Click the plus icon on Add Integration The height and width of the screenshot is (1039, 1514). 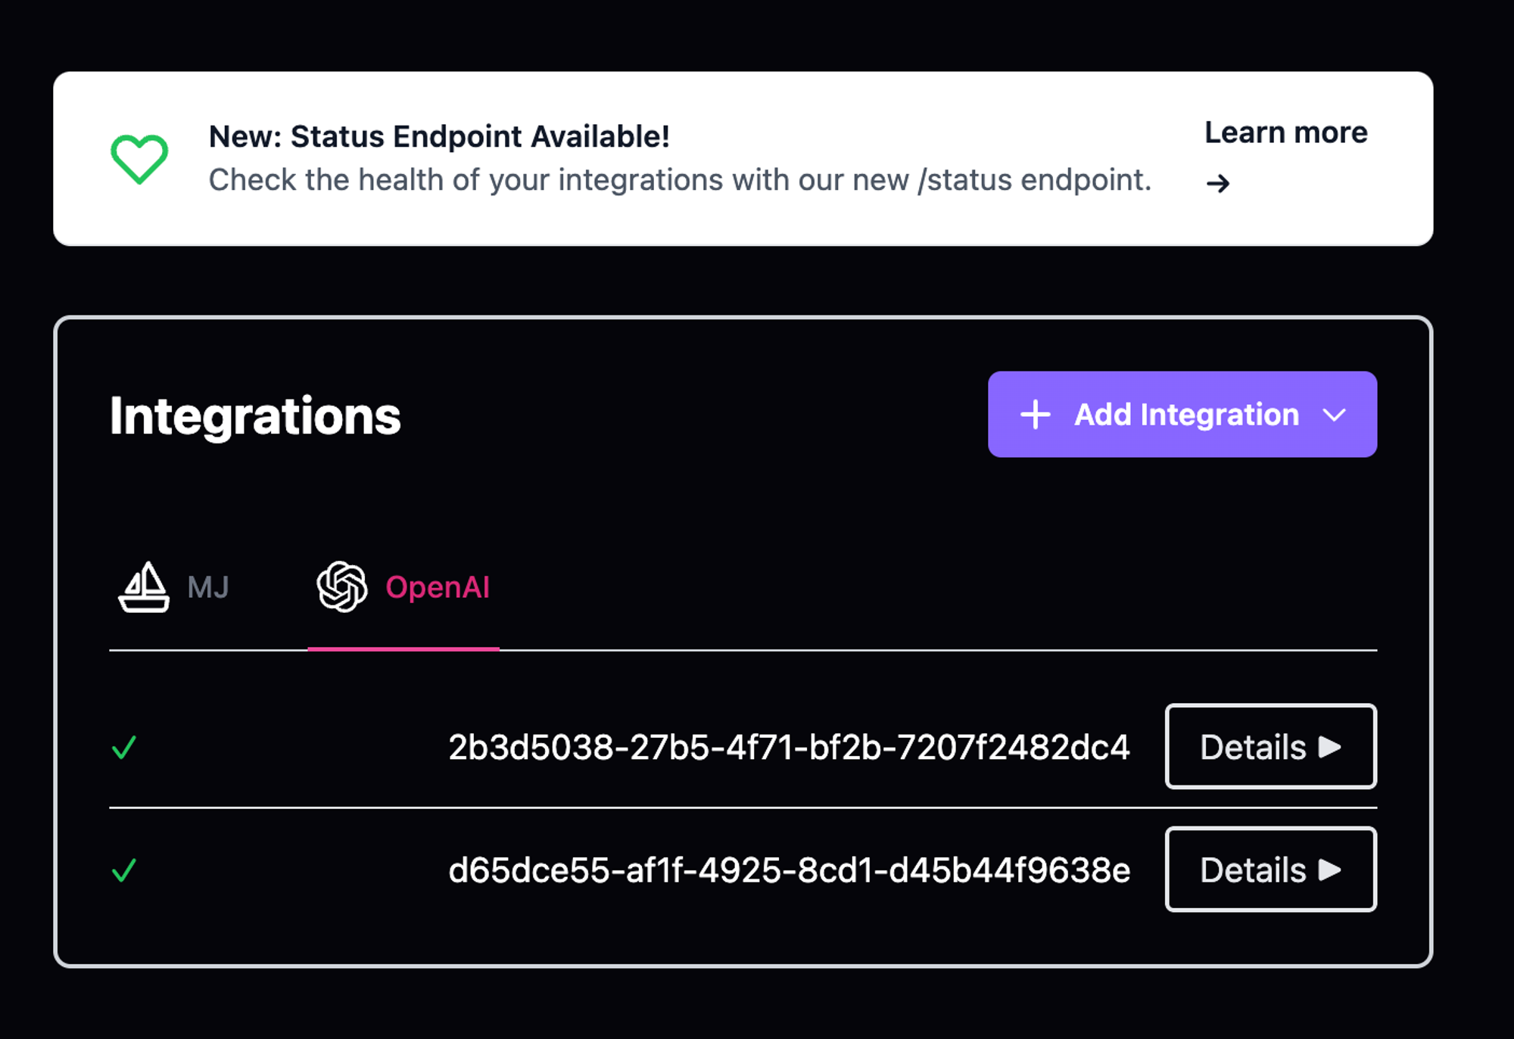pos(1035,415)
